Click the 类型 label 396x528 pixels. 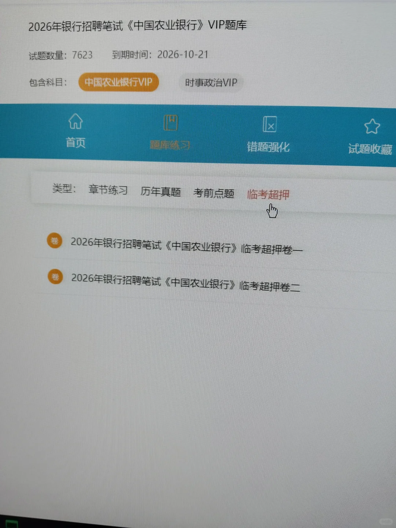click(64, 188)
